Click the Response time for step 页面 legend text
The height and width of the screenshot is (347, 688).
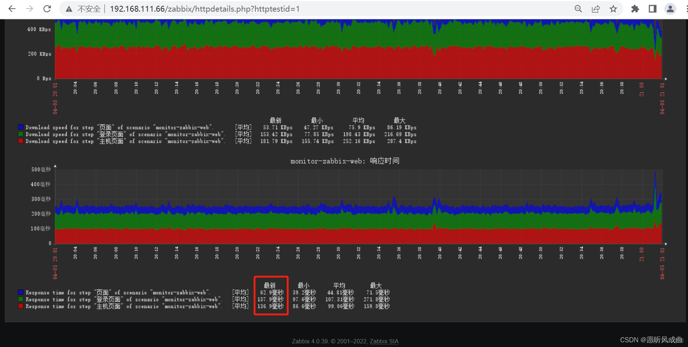pyautogui.click(x=118, y=292)
